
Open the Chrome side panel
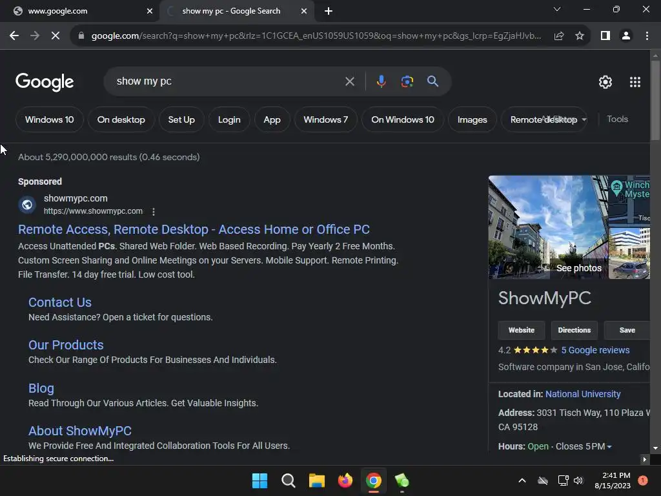pos(605,36)
